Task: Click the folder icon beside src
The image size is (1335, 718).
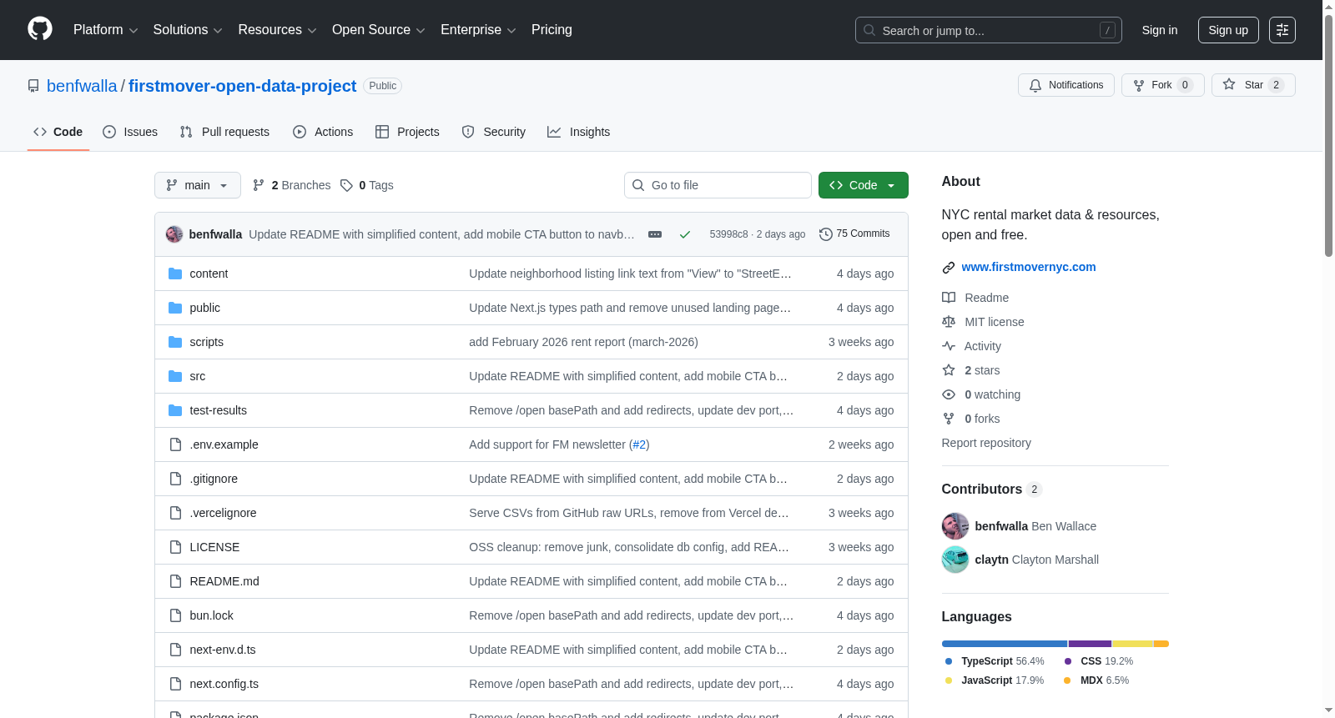Action: tap(175, 376)
